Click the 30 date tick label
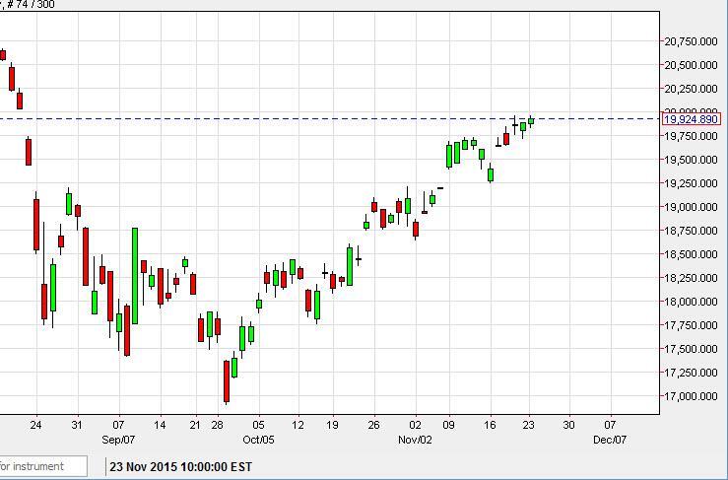 pyautogui.click(x=568, y=425)
